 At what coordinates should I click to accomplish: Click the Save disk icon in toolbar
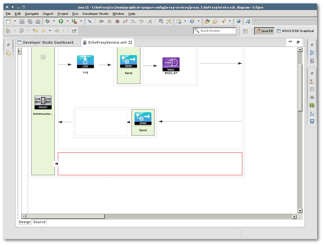pyautogui.click(x=22, y=21)
